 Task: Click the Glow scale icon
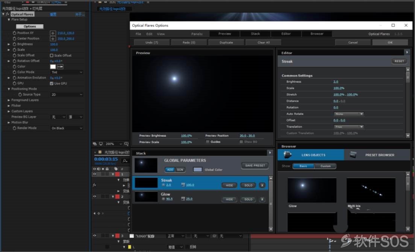click(x=183, y=199)
